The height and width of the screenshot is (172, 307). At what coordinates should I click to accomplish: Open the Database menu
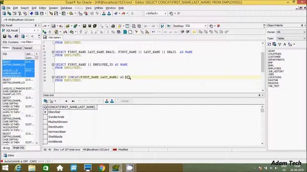(x=66, y=8)
